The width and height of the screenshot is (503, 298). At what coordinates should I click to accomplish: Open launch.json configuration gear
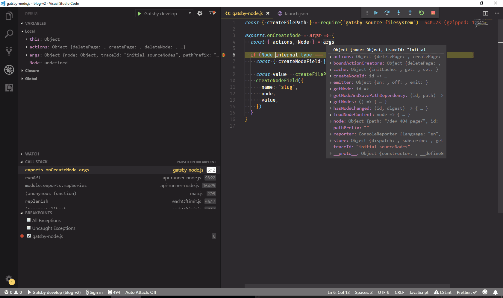tap(200, 13)
